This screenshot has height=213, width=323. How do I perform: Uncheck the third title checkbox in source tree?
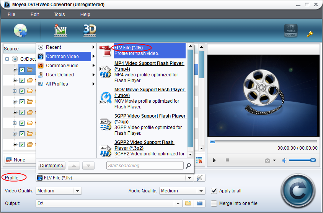pyautogui.click(x=22, y=91)
